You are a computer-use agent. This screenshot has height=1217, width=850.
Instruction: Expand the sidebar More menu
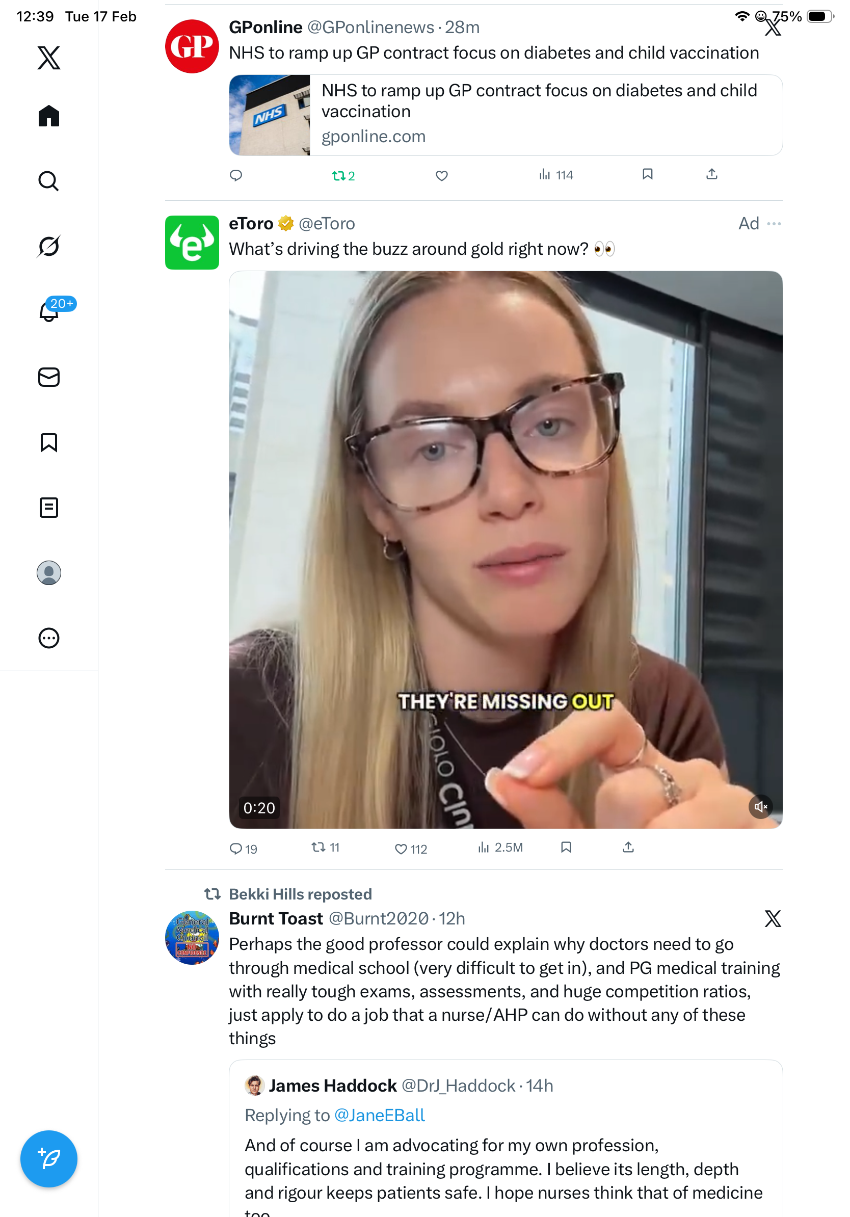point(49,638)
